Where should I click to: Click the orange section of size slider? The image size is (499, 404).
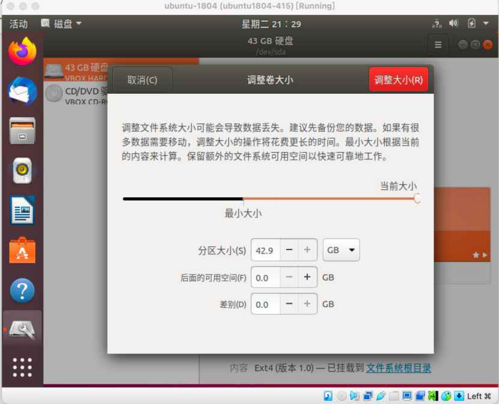click(x=328, y=199)
